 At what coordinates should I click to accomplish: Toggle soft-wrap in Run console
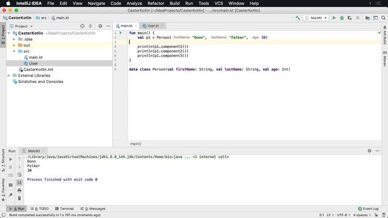(19, 175)
